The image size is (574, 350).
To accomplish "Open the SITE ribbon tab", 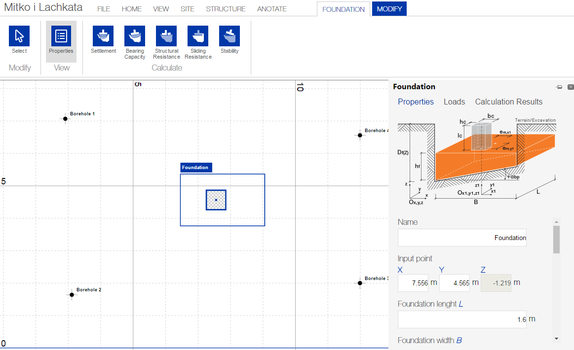I will pyautogui.click(x=187, y=9).
